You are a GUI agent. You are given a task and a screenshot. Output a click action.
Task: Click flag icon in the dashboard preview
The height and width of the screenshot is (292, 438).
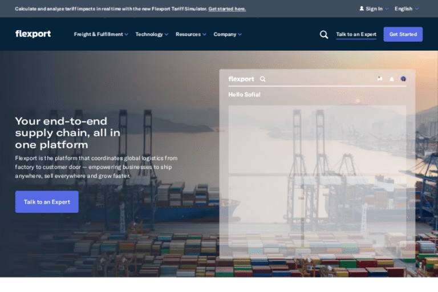(x=380, y=79)
